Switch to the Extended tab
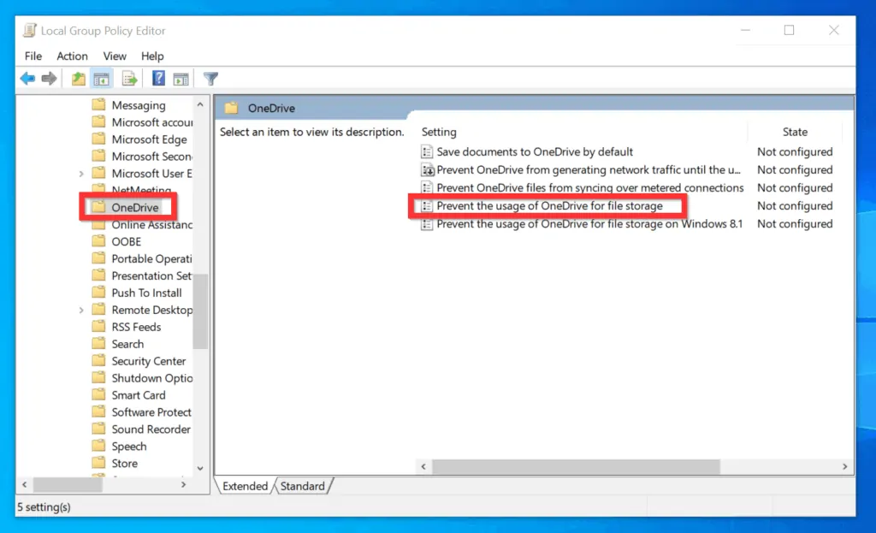The image size is (876, 533). pyautogui.click(x=246, y=485)
